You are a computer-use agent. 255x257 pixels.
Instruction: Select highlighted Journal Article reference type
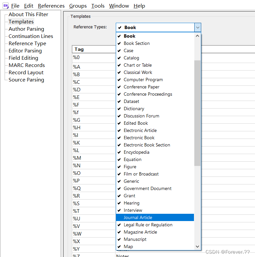coord(155,217)
